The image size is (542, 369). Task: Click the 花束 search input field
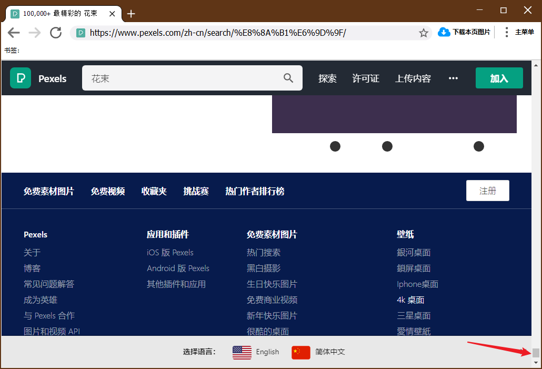[184, 78]
